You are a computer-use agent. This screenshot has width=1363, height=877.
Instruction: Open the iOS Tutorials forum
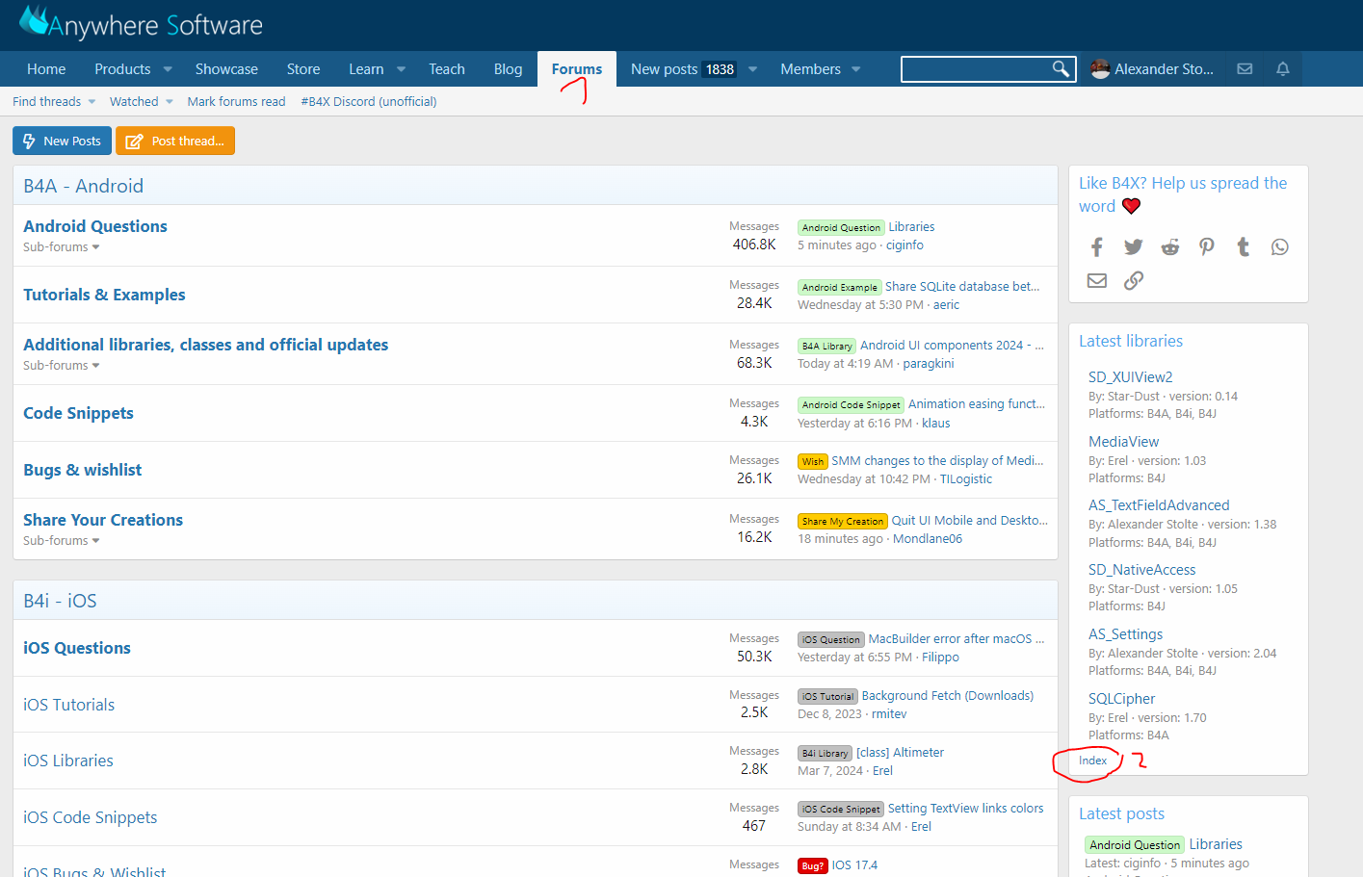click(68, 705)
